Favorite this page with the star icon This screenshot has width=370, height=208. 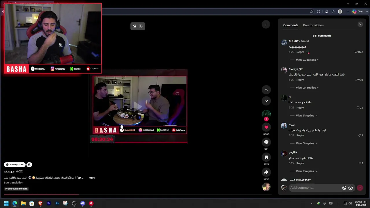[x=311, y=12]
